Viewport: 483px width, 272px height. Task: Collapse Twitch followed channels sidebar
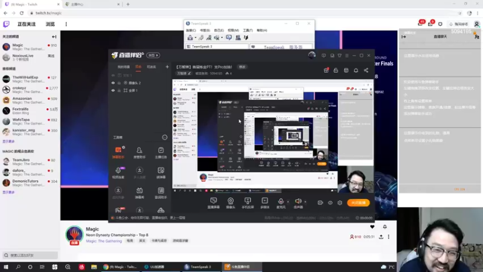(x=54, y=37)
